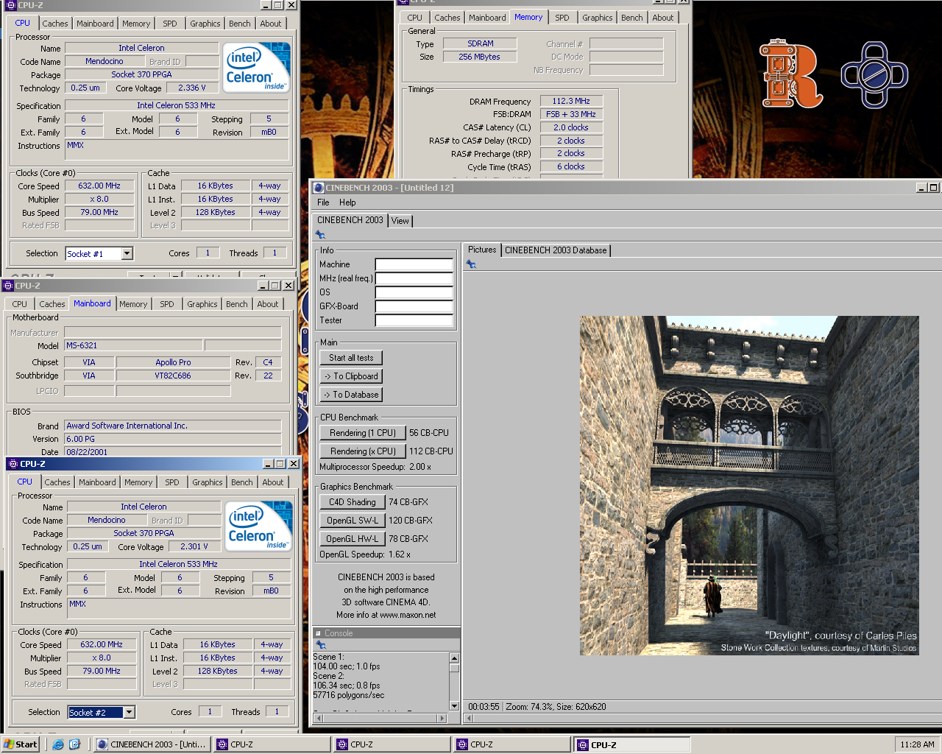This screenshot has width=942, height=754.
Task: Open Bench tab in Socket #2 CPU-Z window
Action: 242,482
